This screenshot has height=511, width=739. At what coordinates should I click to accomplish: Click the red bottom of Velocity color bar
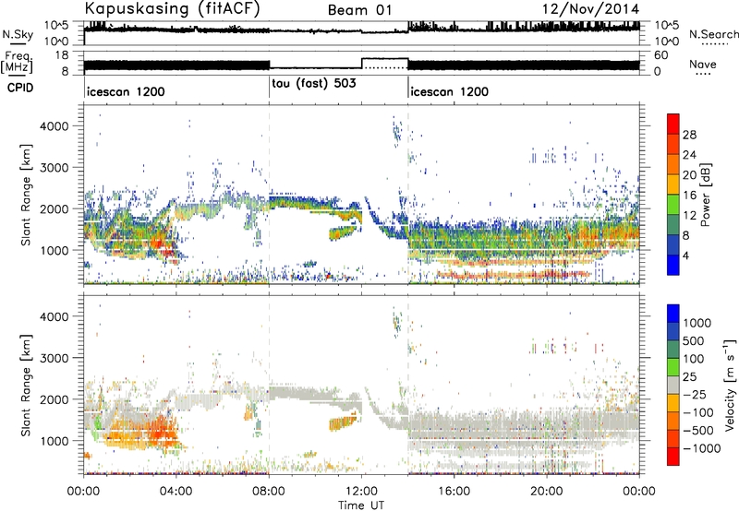click(x=673, y=457)
